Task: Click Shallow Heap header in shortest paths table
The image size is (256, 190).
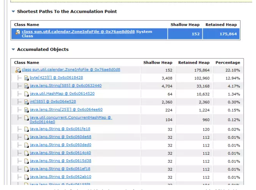Action: pyautogui.click(x=185, y=24)
